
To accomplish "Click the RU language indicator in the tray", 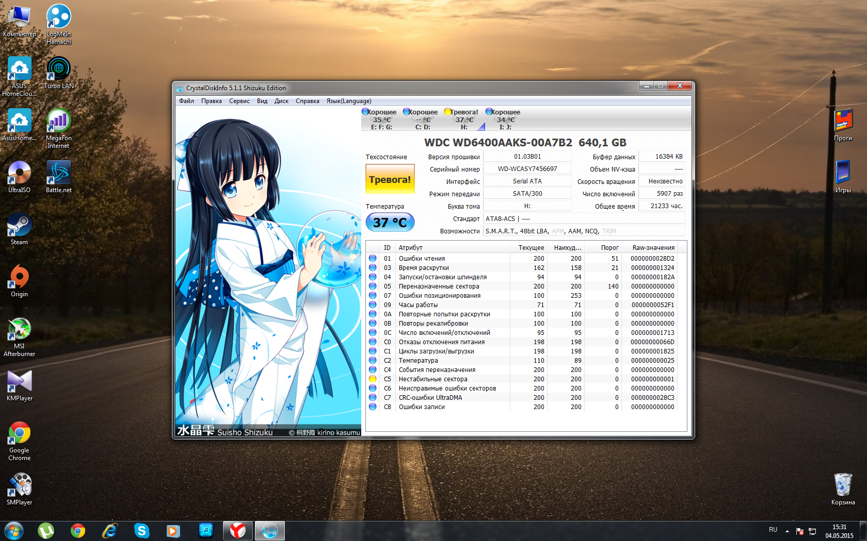I will pyautogui.click(x=773, y=530).
